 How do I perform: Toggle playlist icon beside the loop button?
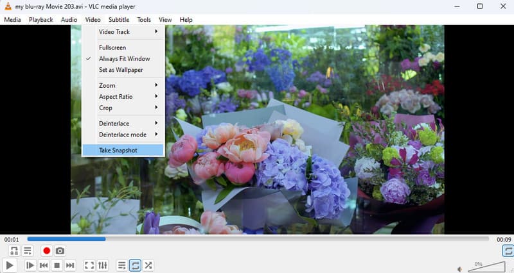(x=121, y=265)
